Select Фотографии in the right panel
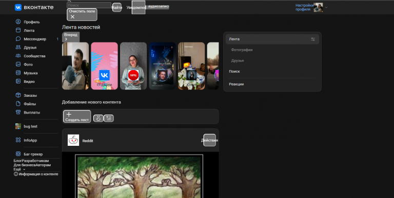 (x=242, y=50)
